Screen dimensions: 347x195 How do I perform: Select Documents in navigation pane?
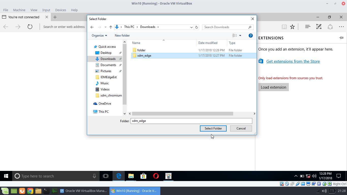click(x=108, y=65)
